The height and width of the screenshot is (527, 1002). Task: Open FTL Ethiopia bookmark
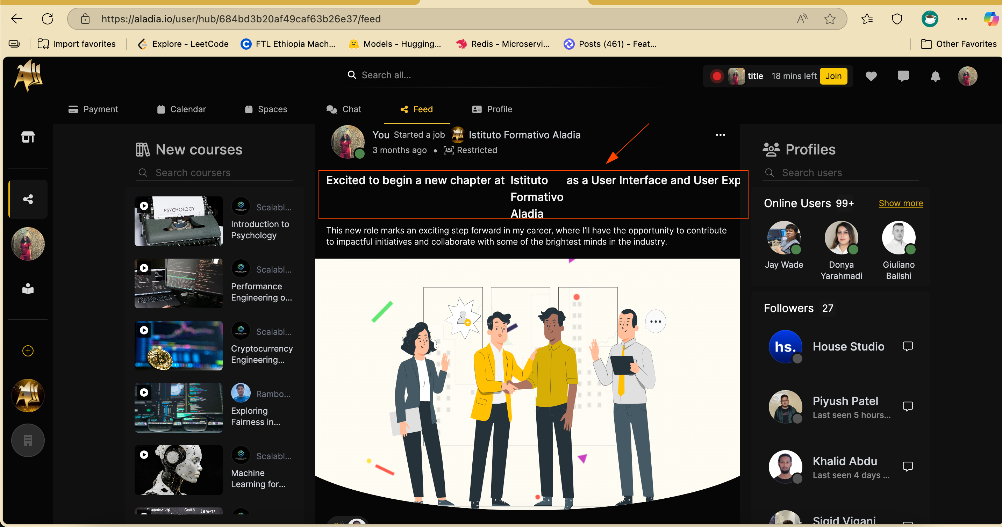pyautogui.click(x=288, y=44)
